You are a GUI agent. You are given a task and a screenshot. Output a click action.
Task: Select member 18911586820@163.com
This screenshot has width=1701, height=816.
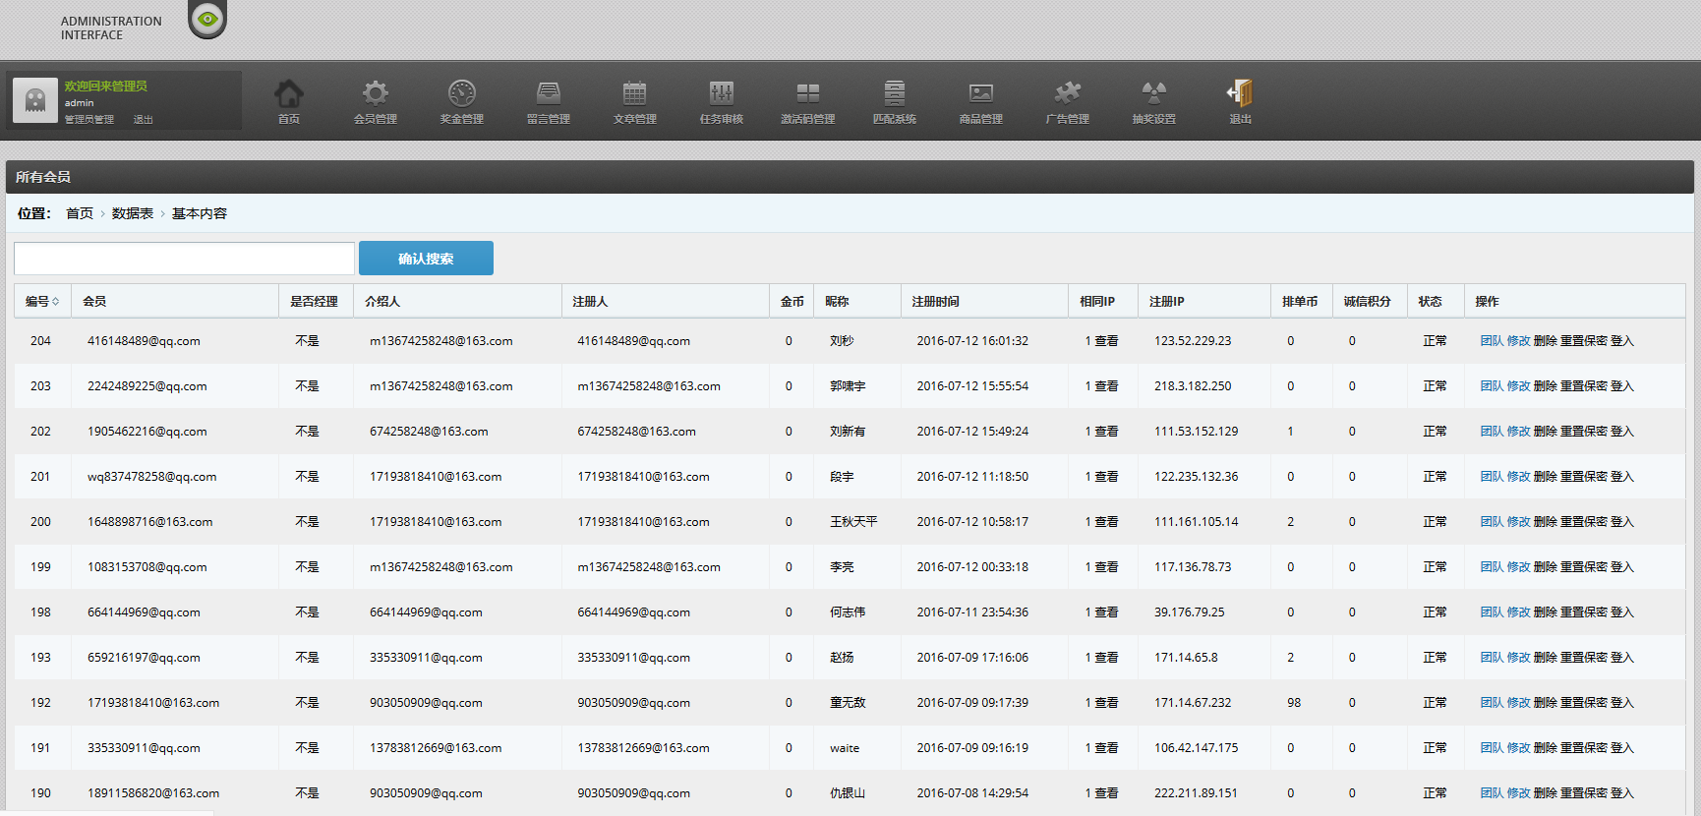[x=153, y=793]
